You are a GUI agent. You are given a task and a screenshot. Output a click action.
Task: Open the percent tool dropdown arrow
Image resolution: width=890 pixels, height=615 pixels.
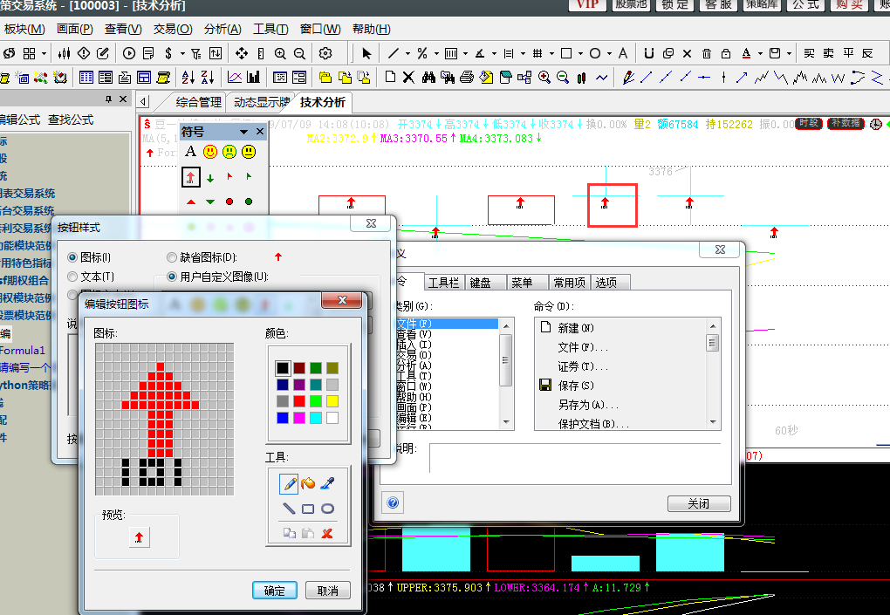(436, 54)
